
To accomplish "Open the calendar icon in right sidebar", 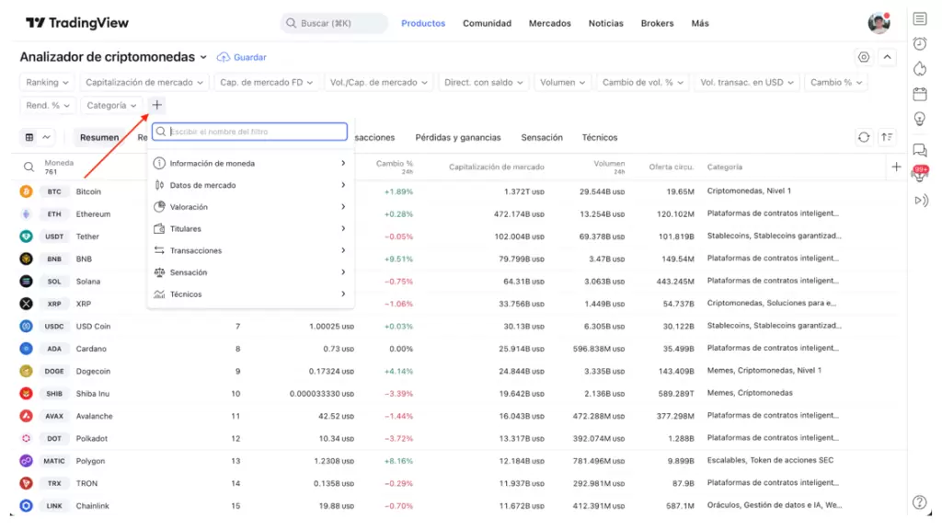I will coord(920,94).
